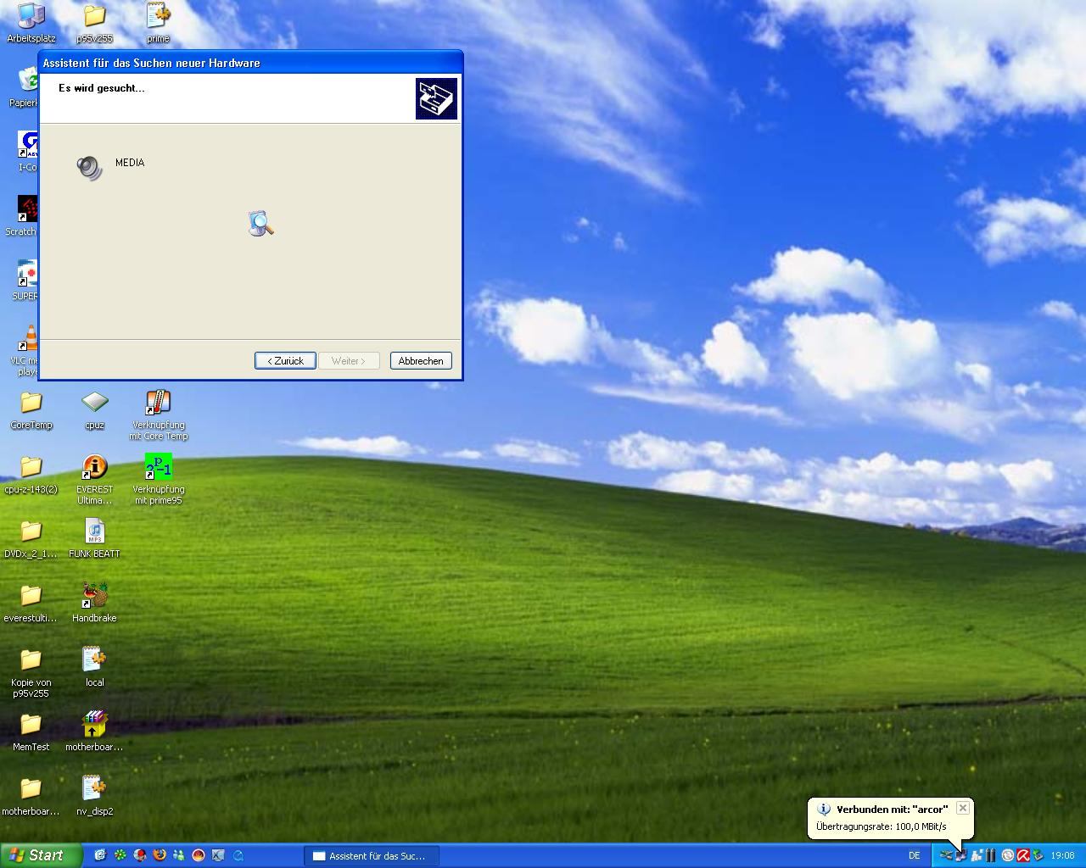Open the Start menu
The image size is (1086, 868).
42,855
